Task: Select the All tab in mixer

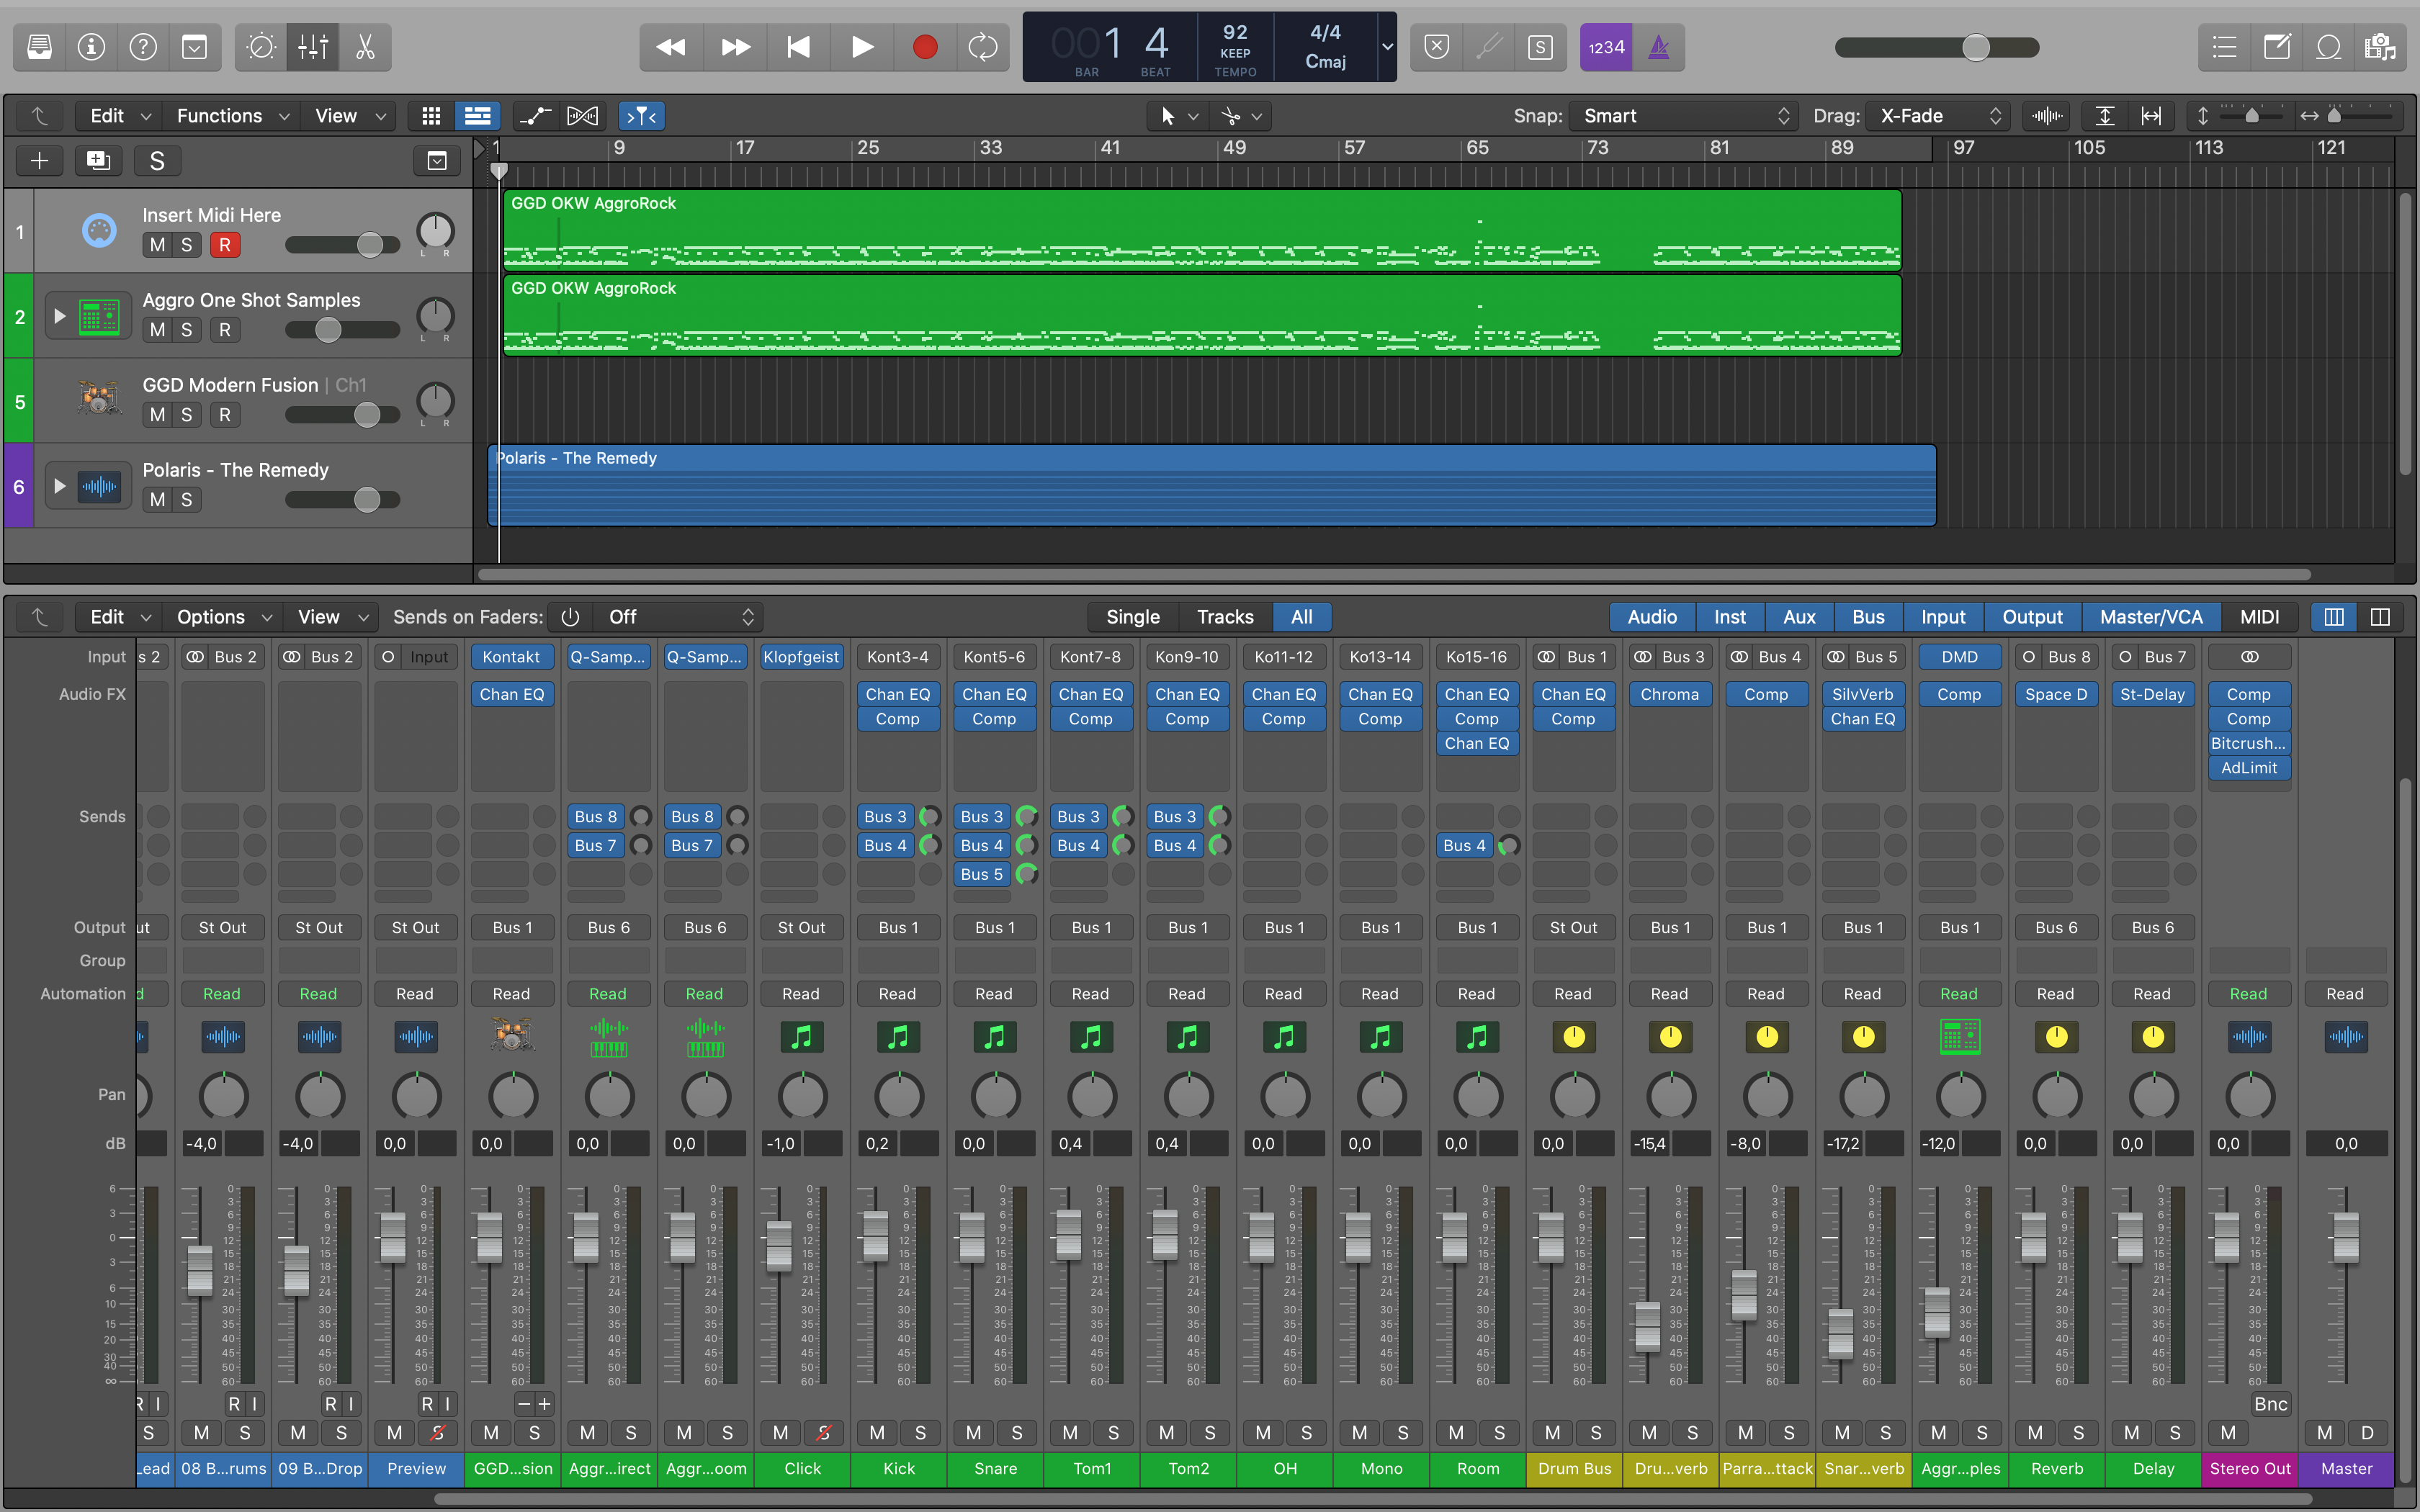Action: (x=1303, y=616)
